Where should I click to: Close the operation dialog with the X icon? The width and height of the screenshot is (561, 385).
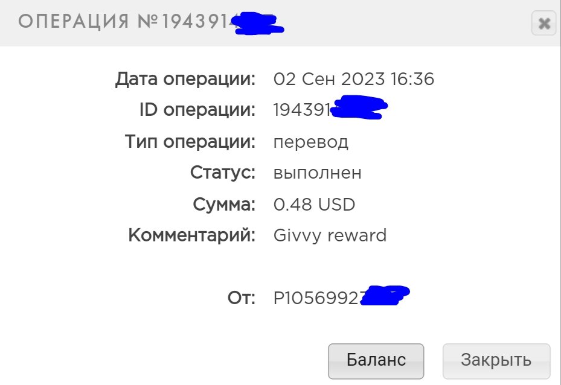tap(543, 24)
